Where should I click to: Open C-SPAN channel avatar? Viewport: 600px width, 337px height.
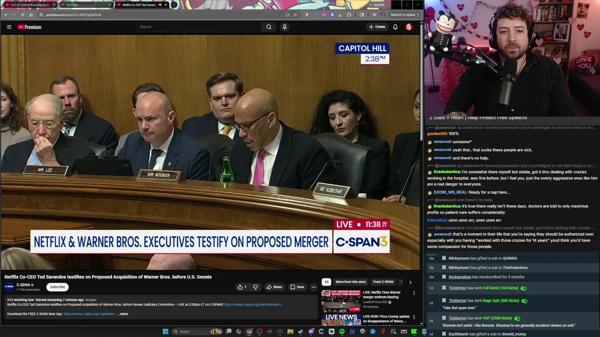click(9, 287)
